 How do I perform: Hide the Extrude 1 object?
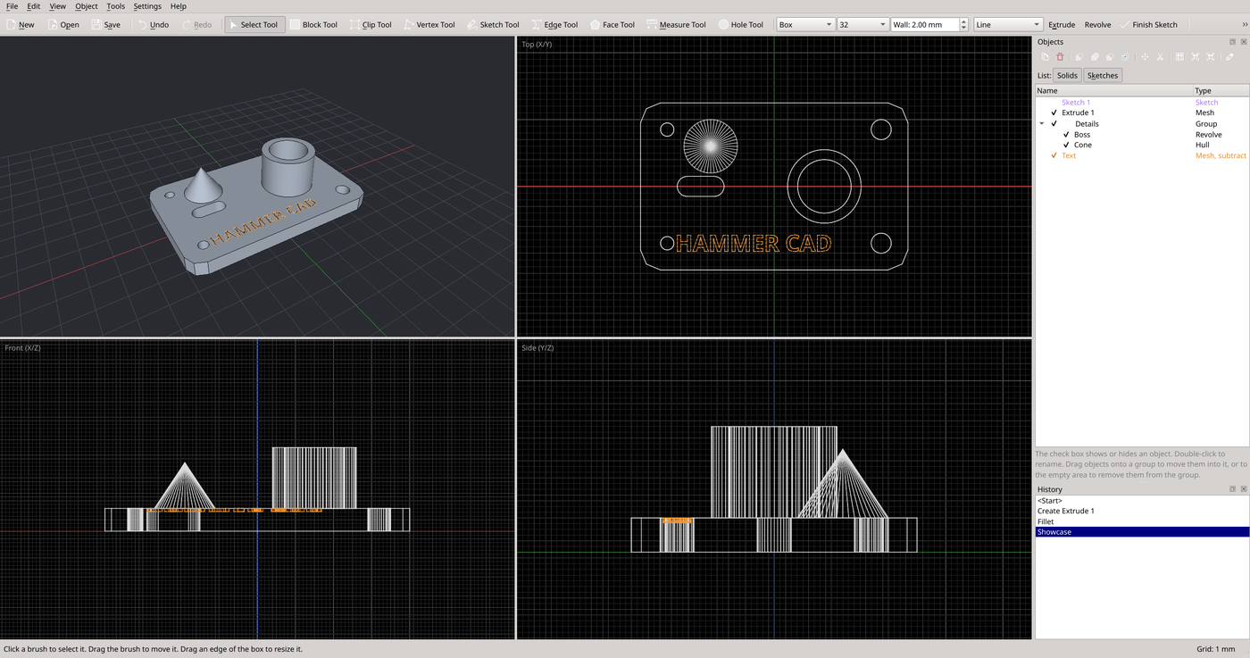point(1054,112)
